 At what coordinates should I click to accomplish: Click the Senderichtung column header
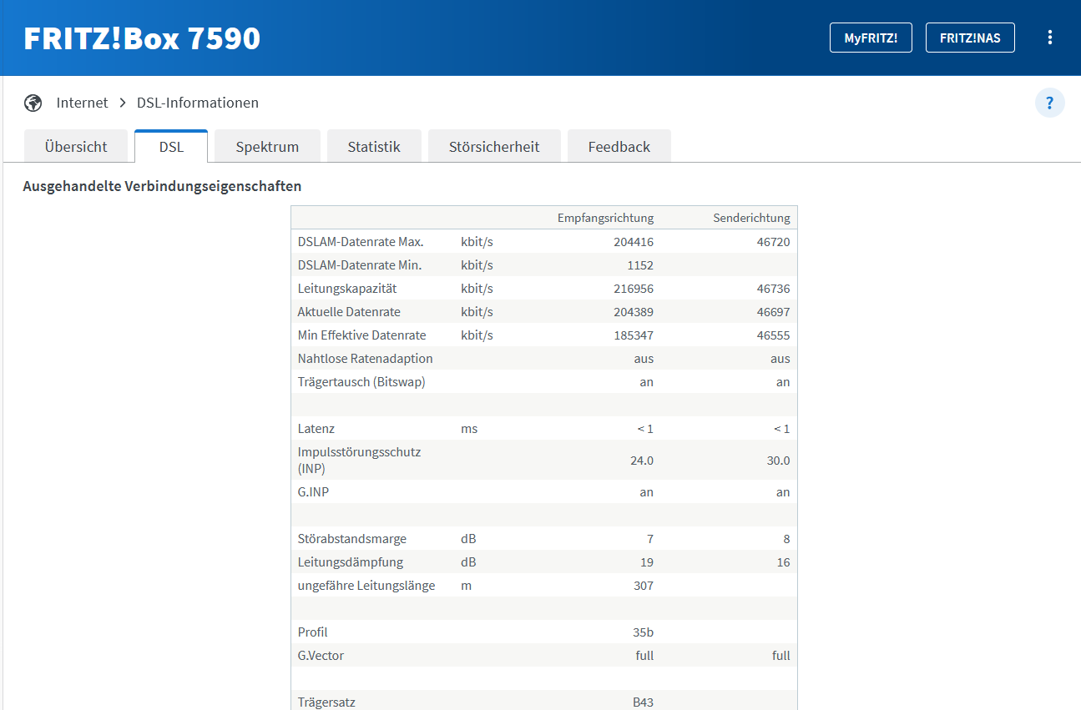coord(751,218)
